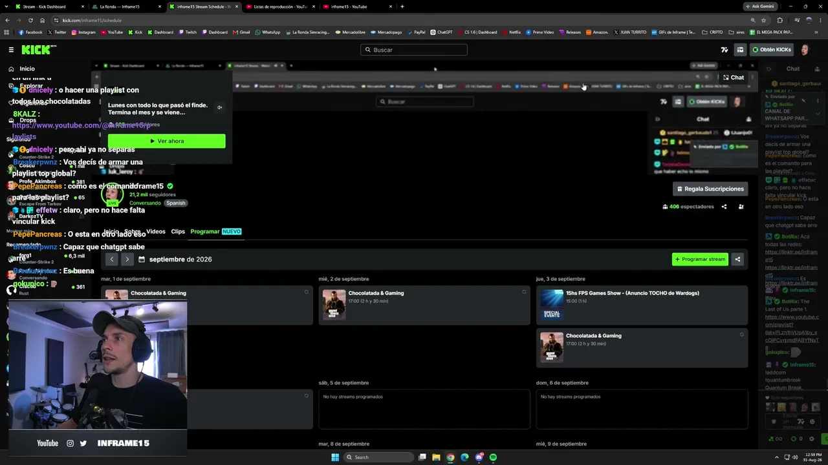Viewport: 828px width, 465px height.
Task: Open Spotify from the taskbar
Action: [x=493, y=457]
